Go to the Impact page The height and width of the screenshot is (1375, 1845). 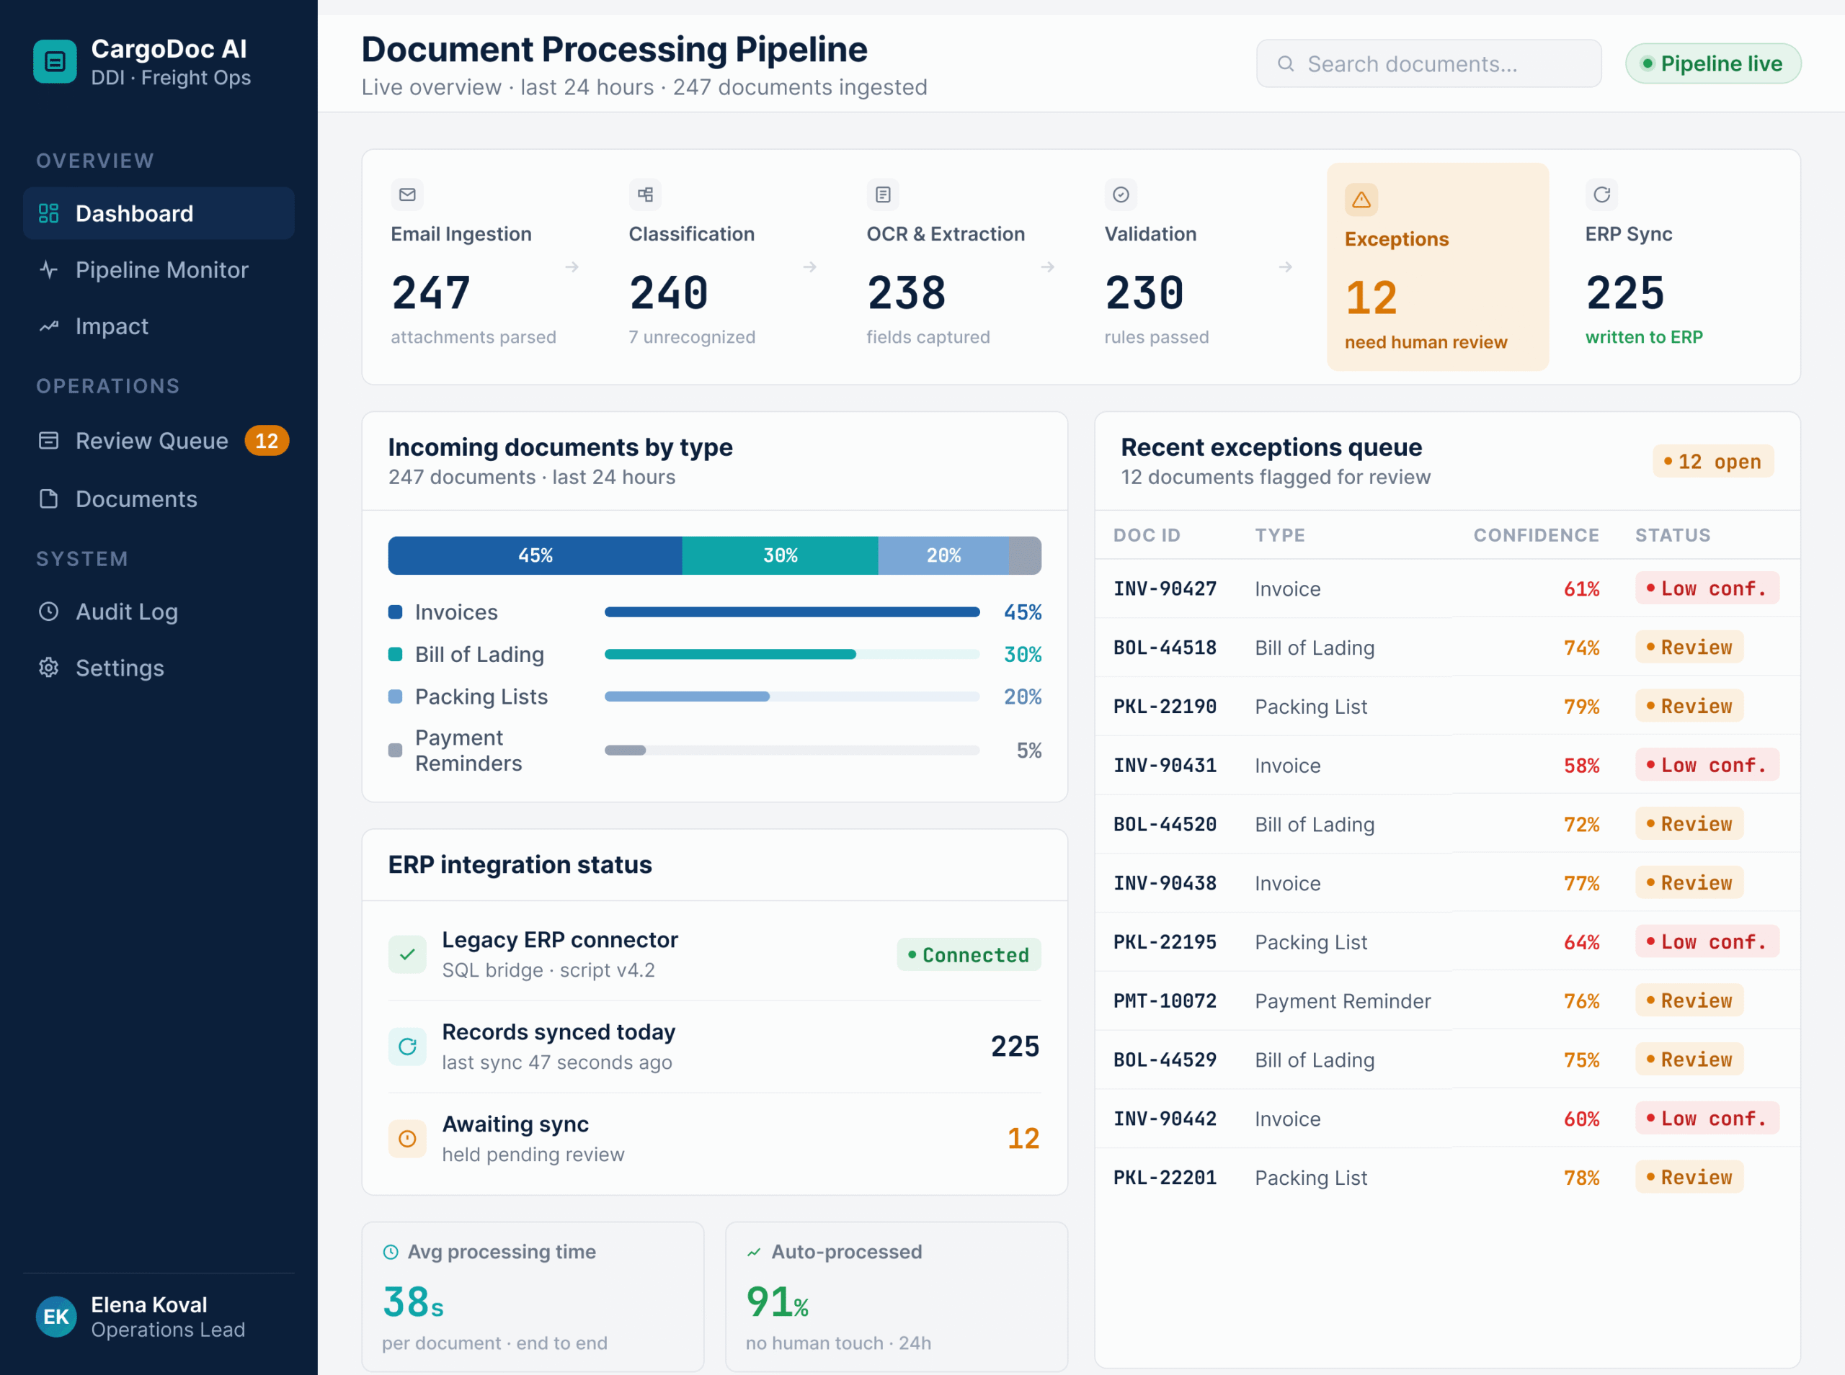click(x=158, y=326)
